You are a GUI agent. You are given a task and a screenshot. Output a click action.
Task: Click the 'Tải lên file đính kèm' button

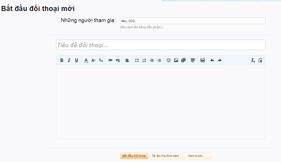[x=165, y=156]
